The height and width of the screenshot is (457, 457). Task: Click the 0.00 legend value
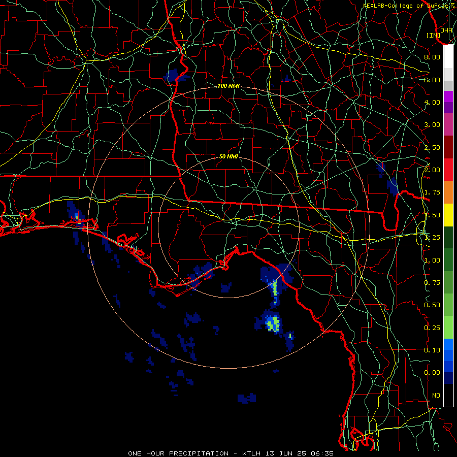tap(432, 373)
